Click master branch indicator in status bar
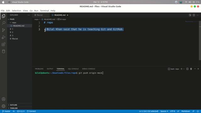The height and width of the screenshot is (113, 201). (x=6, y=111)
